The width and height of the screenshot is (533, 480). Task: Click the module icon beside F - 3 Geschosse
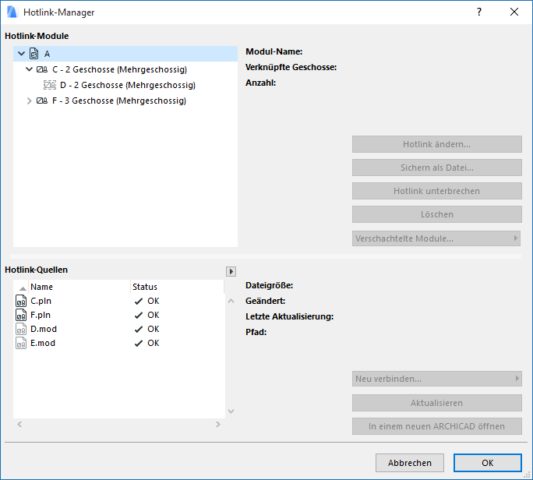[x=42, y=101]
